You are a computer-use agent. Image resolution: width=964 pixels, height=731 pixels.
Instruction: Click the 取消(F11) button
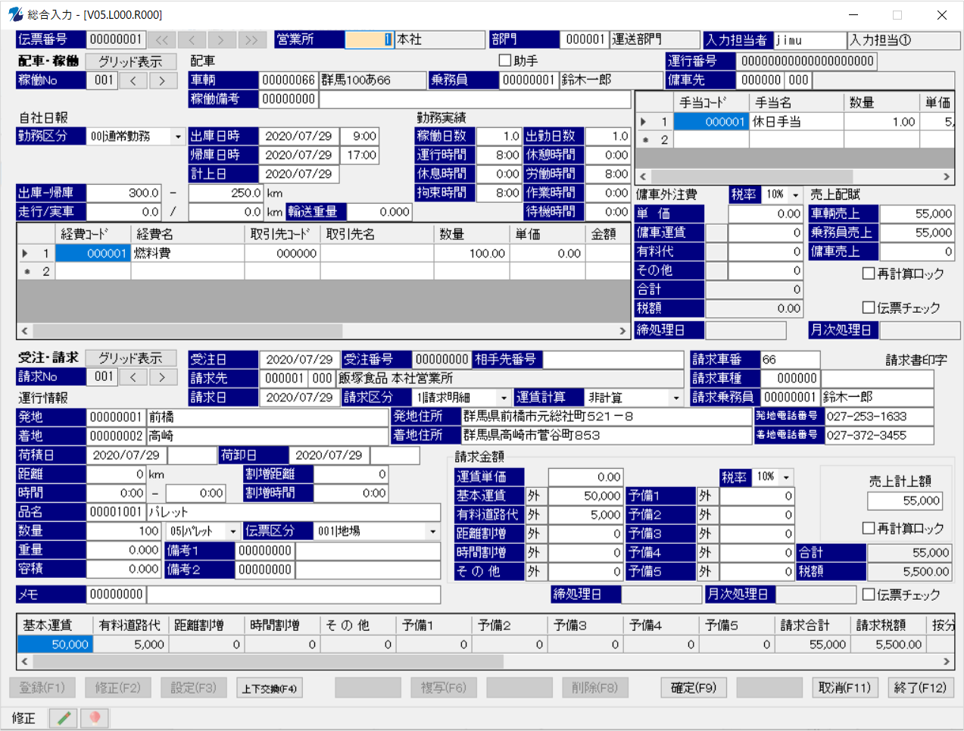tap(845, 688)
